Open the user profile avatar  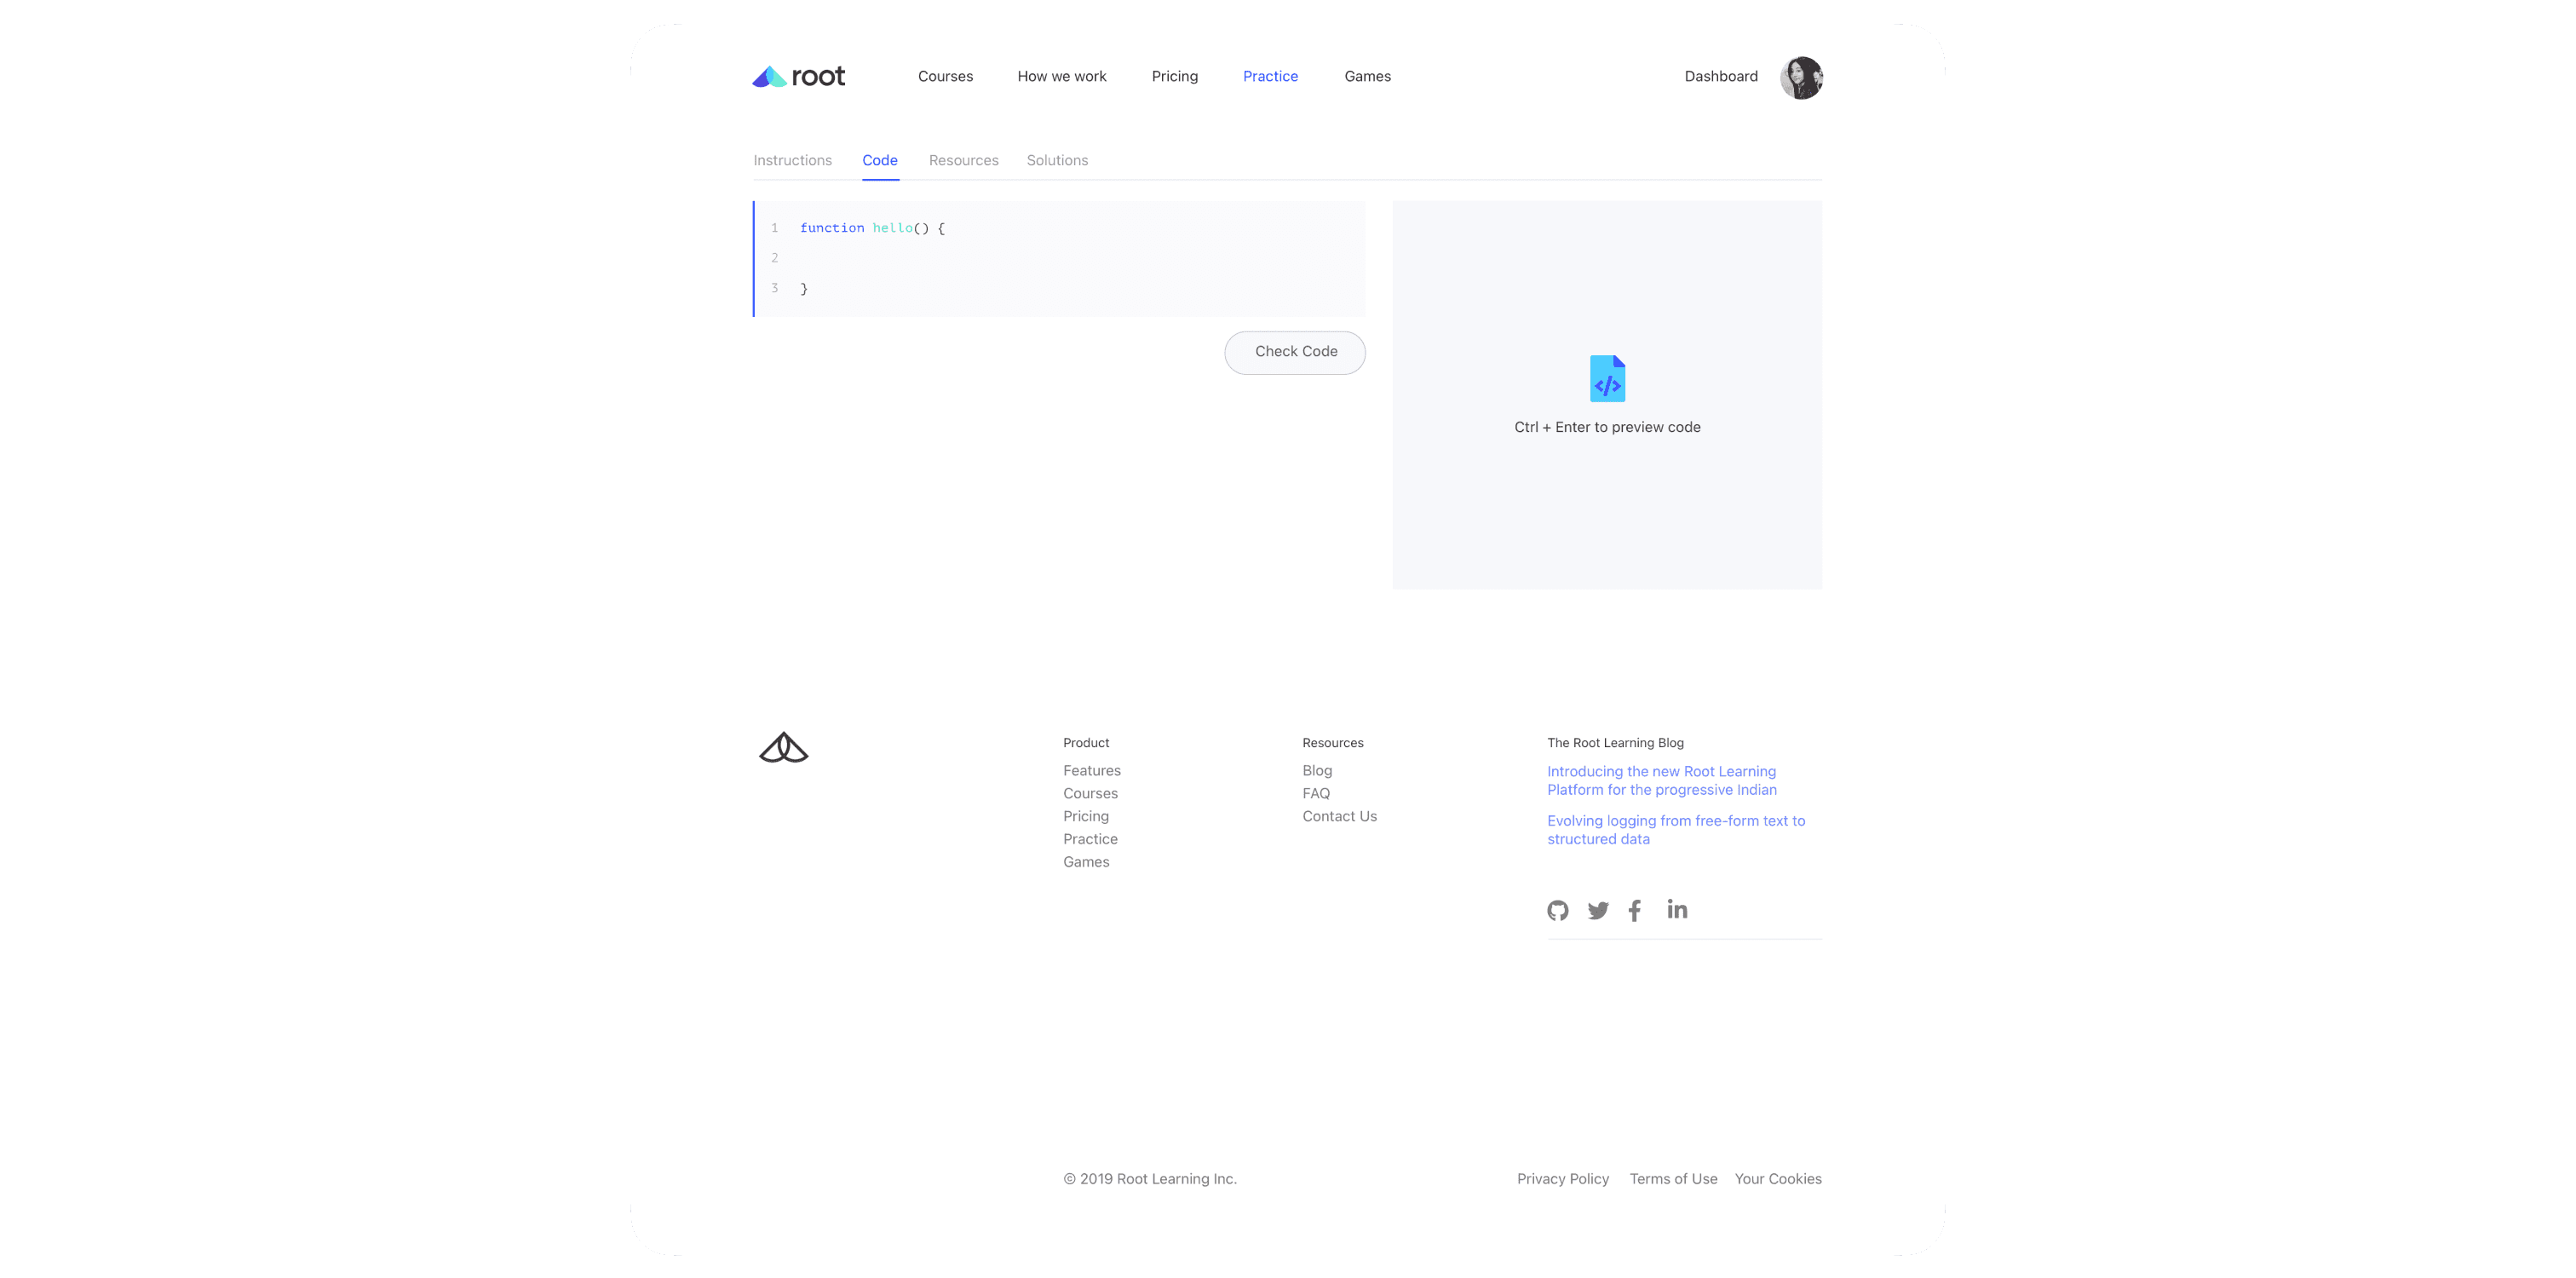coord(1801,77)
